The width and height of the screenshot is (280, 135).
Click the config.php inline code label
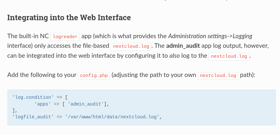pos(94,76)
